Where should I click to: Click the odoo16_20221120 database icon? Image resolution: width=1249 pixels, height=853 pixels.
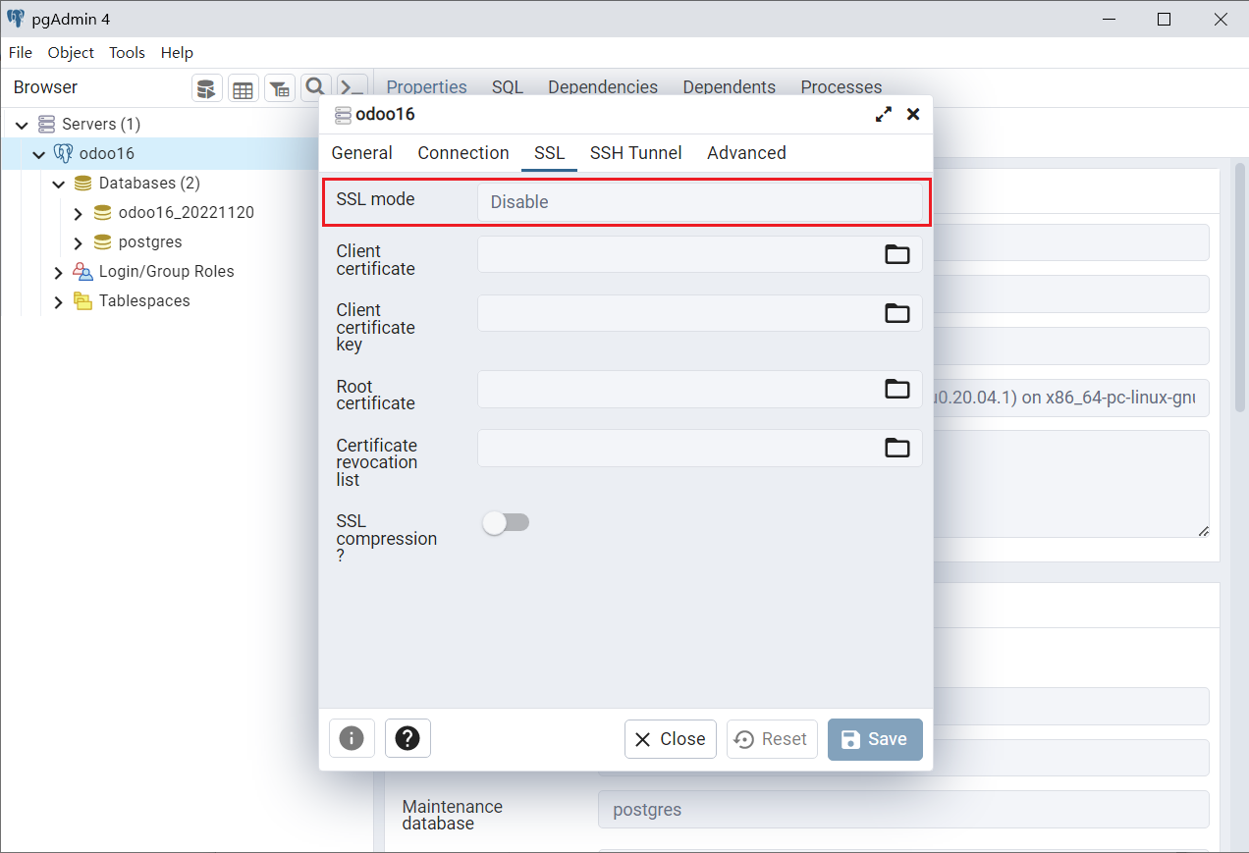point(102,212)
